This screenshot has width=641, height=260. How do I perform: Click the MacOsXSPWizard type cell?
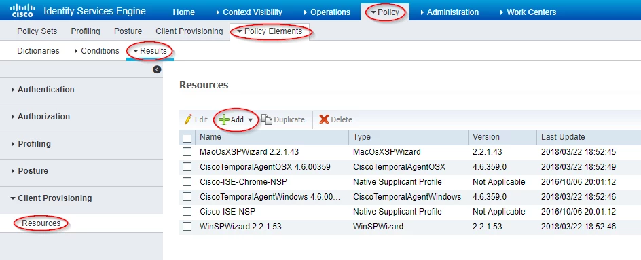click(x=387, y=152)
